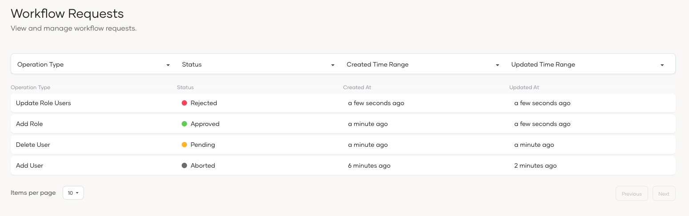Open the Update Role Users request row
The width and height of the screenshot is (689, 216).
(44, 103)
